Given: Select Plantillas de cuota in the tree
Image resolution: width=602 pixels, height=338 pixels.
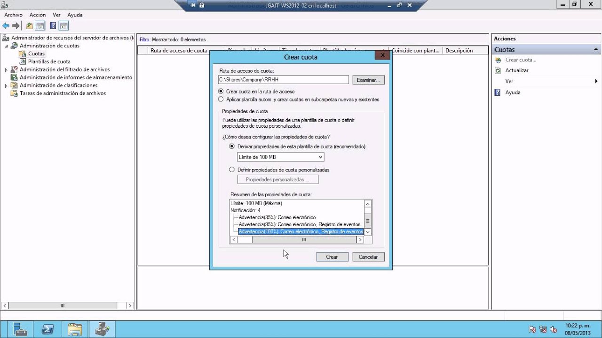Looking at the screenshot, I should coord(49,61).
